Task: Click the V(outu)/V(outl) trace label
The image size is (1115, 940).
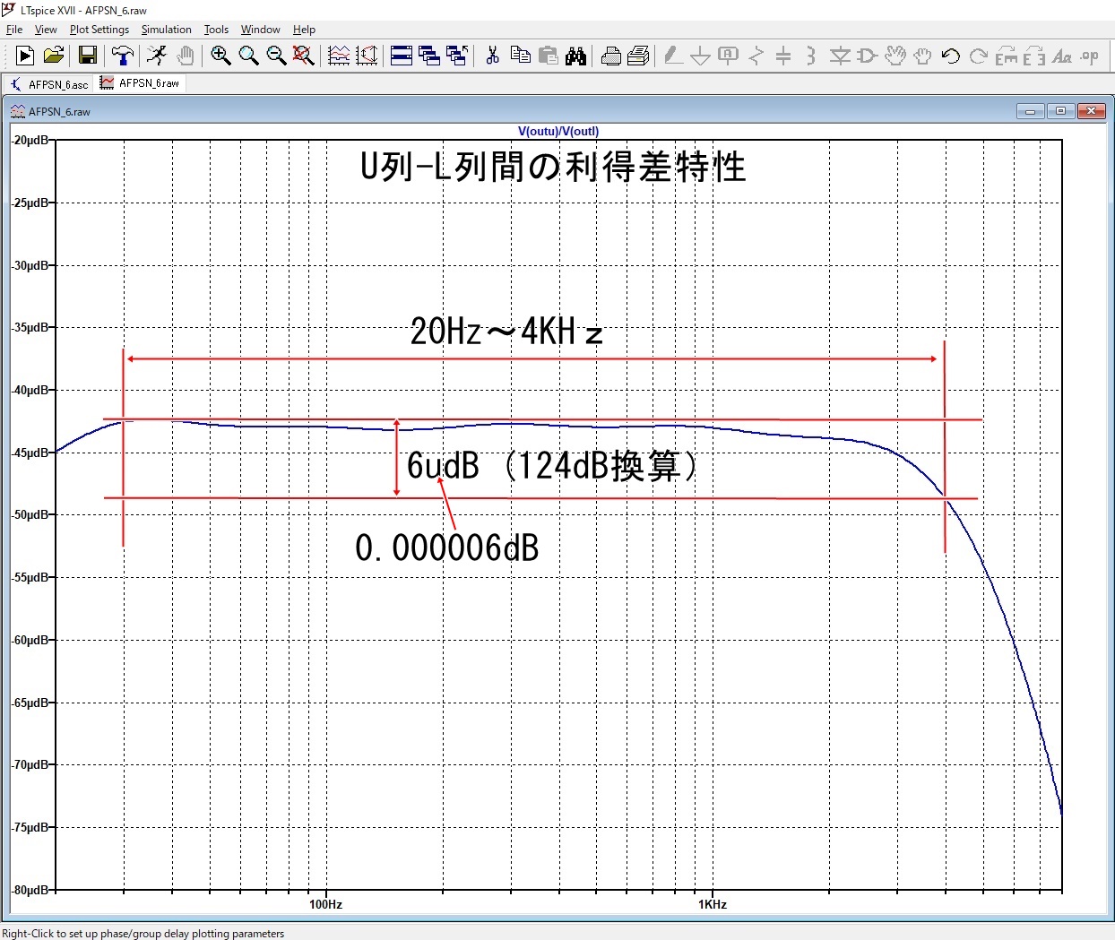Action: click(x=557, y=131)
